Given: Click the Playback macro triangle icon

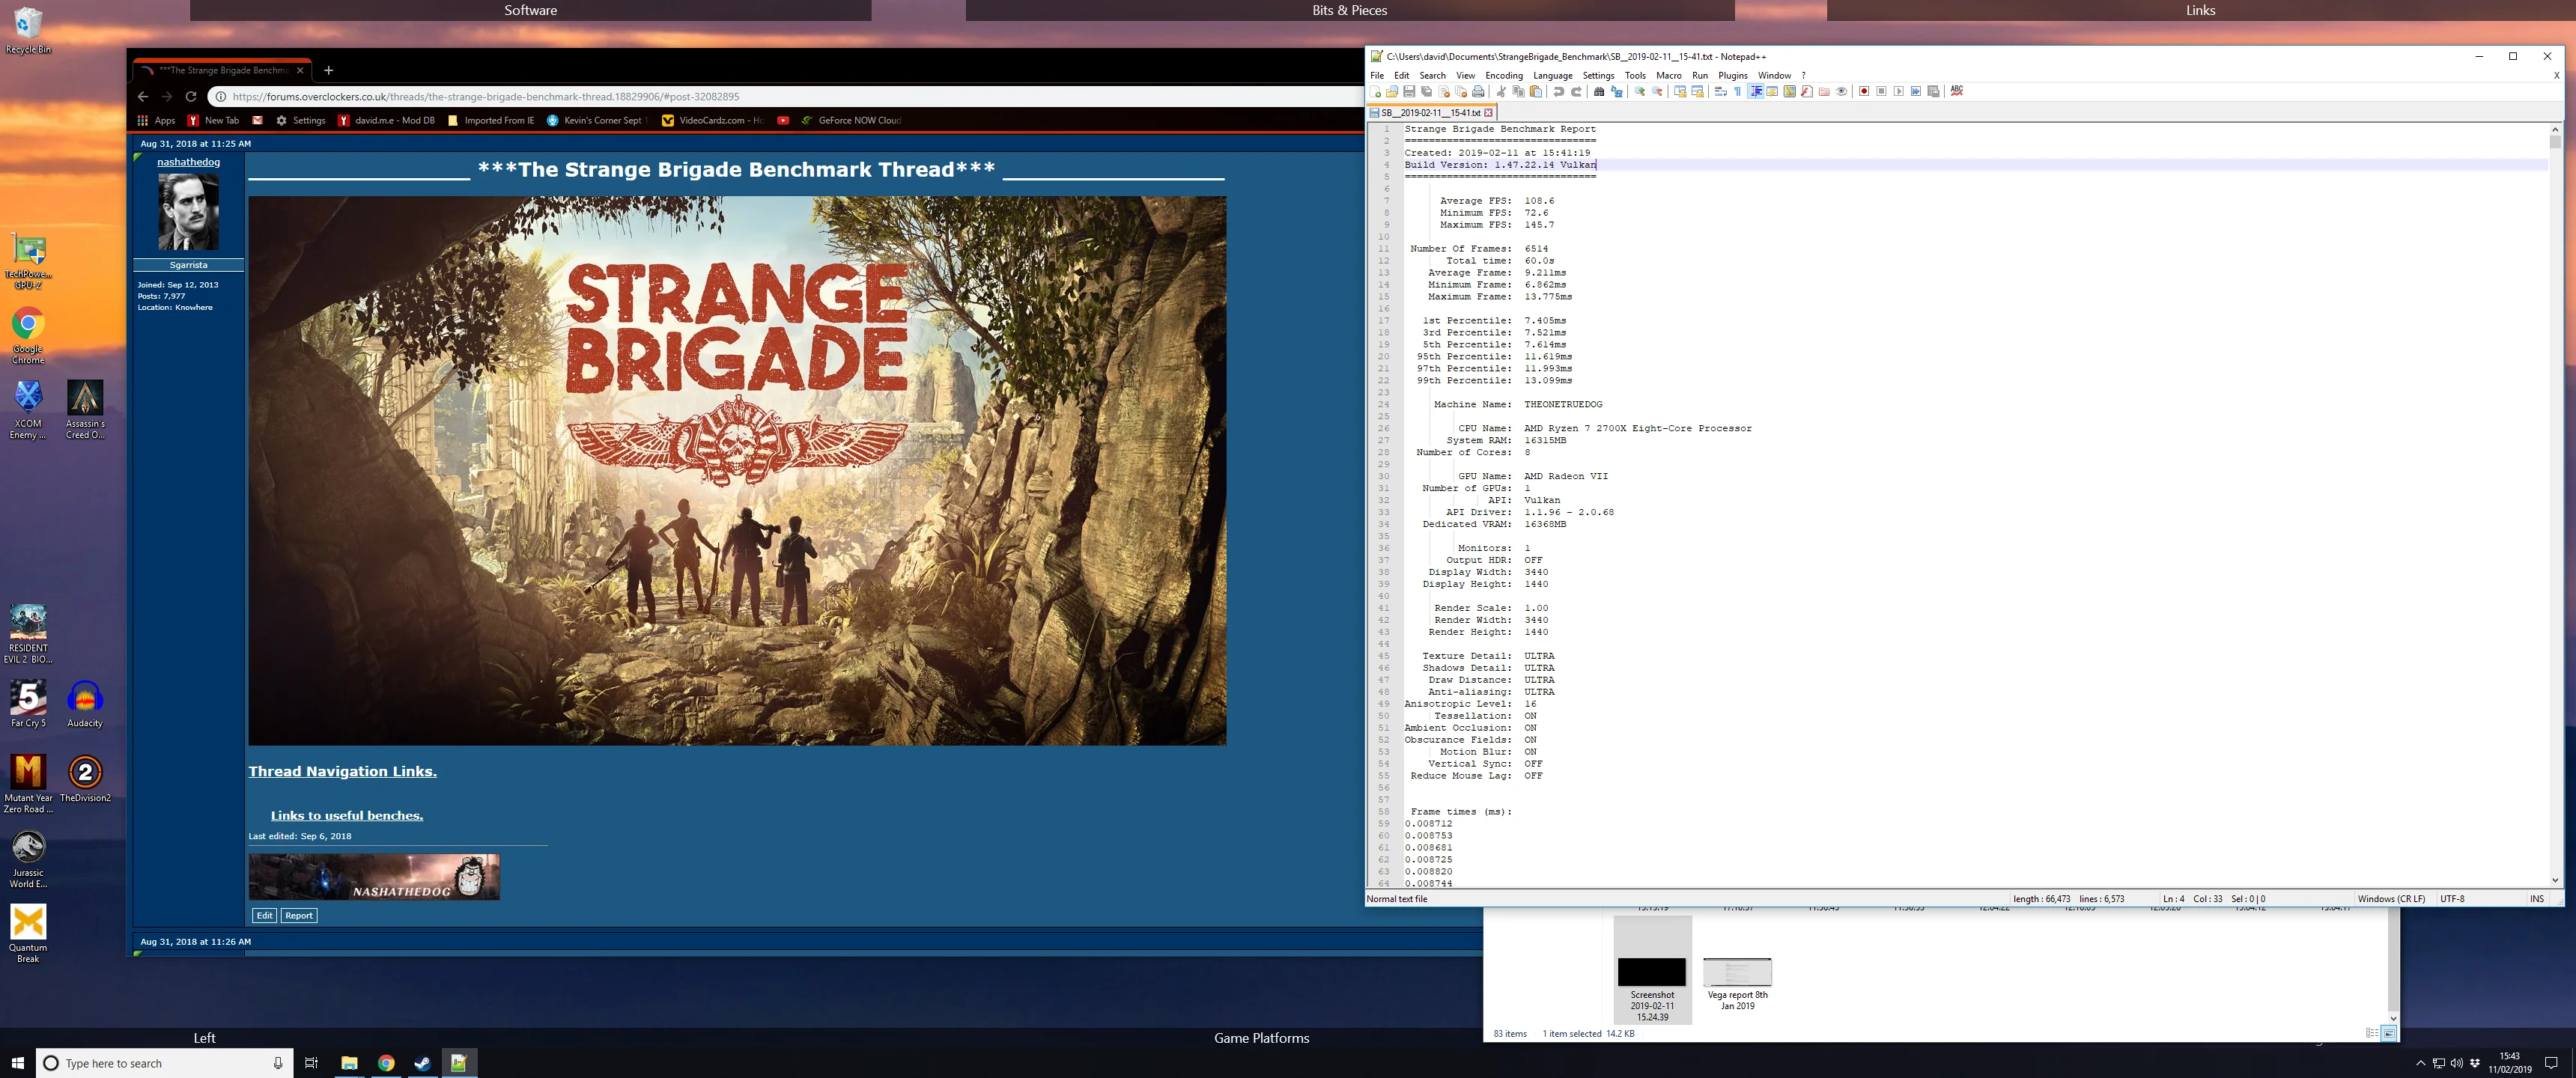Looking at the screenshot, I should (1899, 91).
